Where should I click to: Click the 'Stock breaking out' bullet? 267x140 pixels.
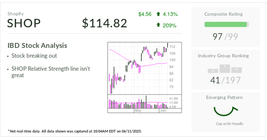tap(34, 56)
